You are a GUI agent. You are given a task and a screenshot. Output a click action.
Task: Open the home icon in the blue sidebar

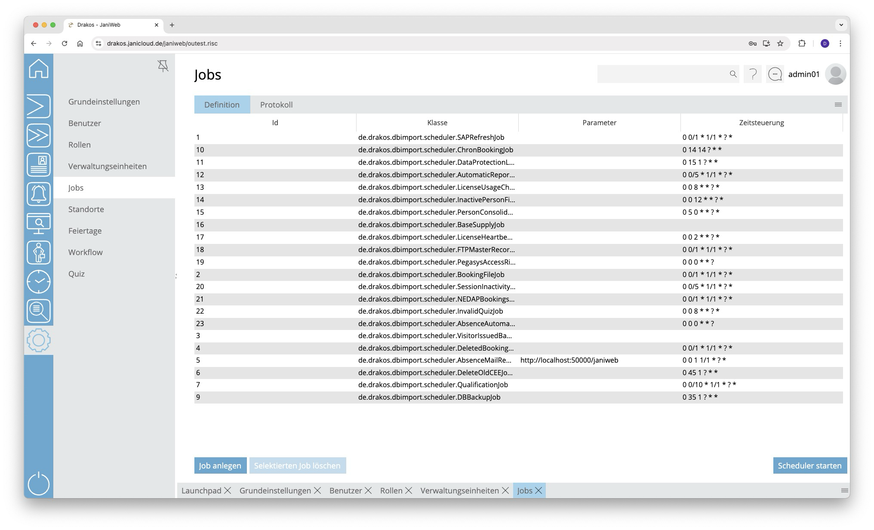coord(39,69)
